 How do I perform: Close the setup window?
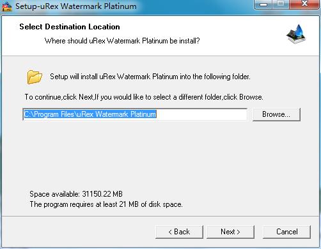305,4
